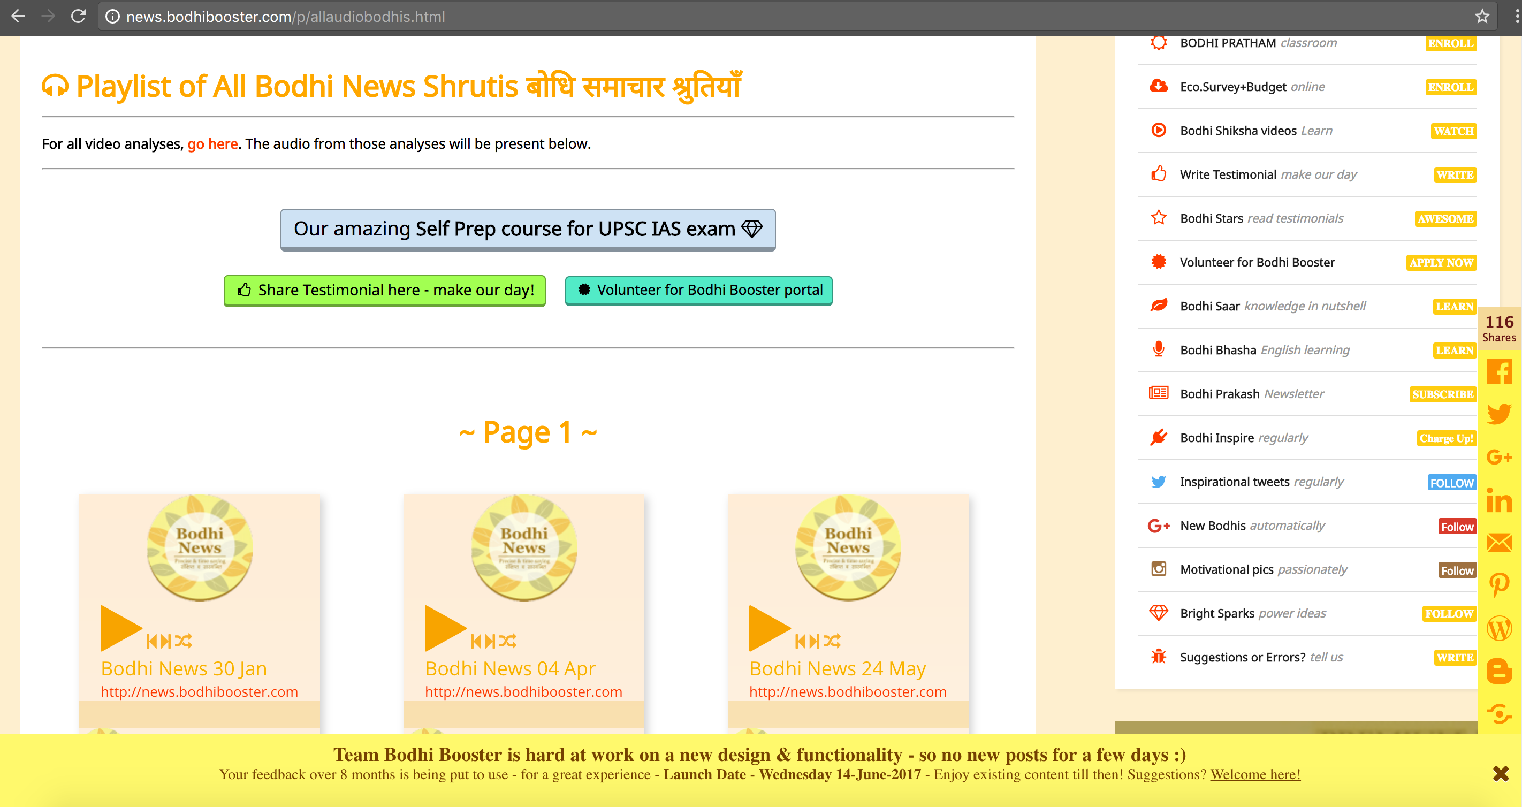Image resolution: width=1522 pixels, height=807 pixels.
Task: Click LEARN badge for Bodhi Saar
Action: point(1454,307)
